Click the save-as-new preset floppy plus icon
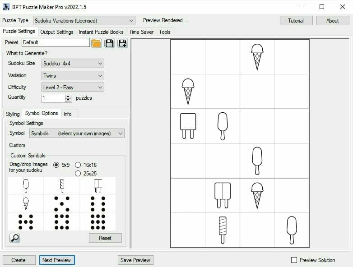The height and width of the screenshot is (267, 353). click(x=122, y=43)
